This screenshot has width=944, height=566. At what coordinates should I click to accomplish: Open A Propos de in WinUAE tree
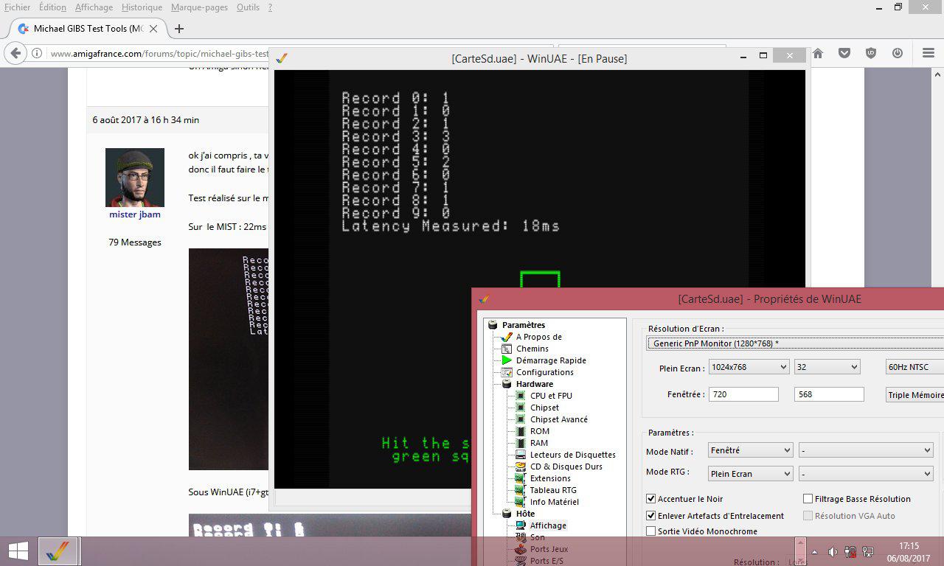pyautogui.click(x=539, y=337)
